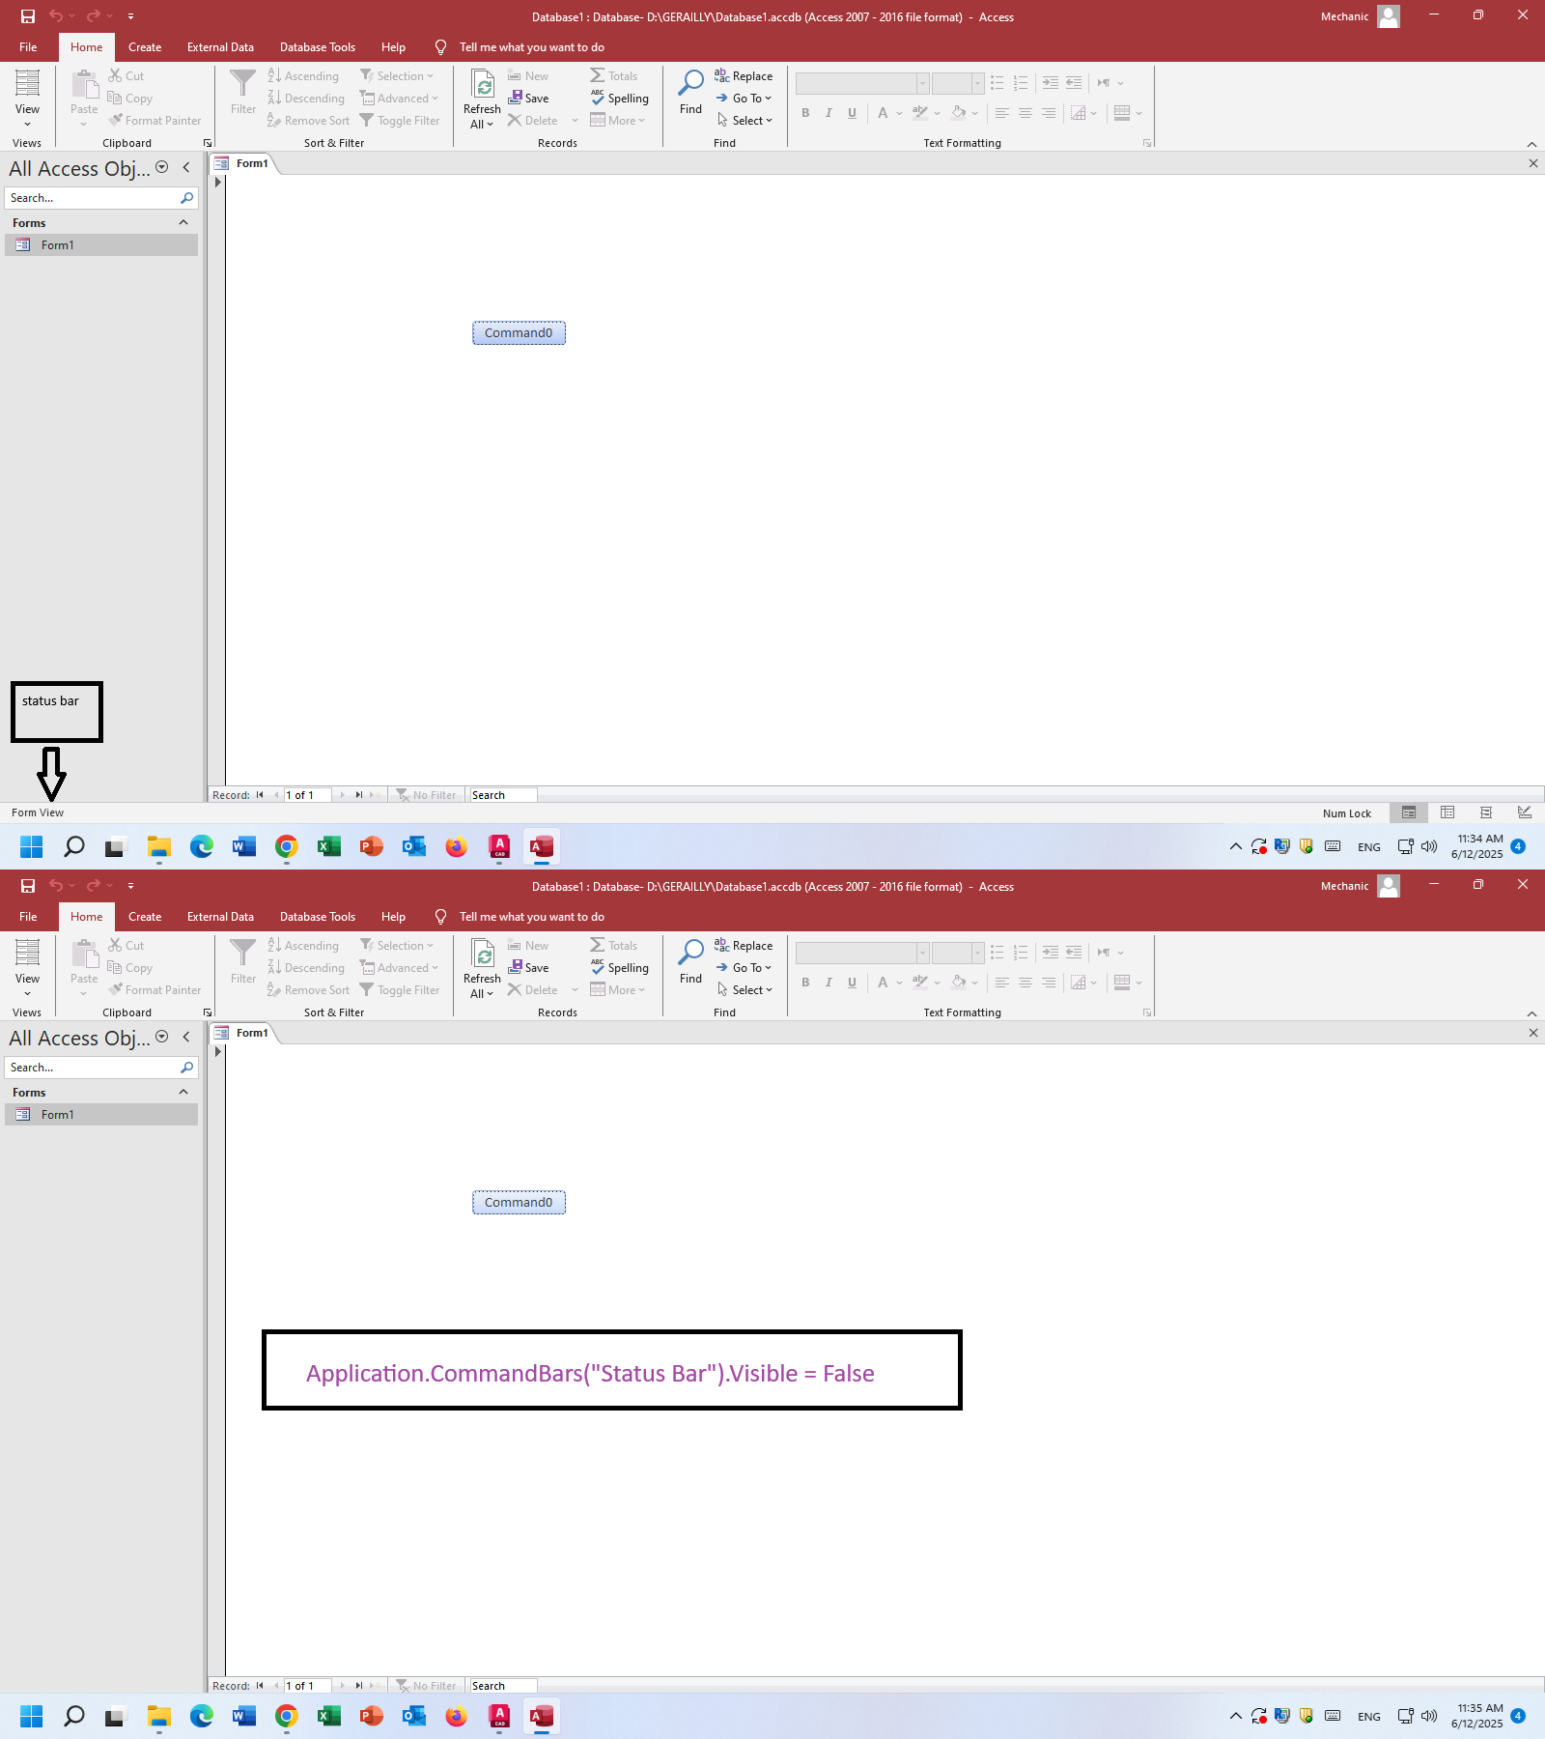Open Design View using status bar icon

pos(1525,812)
